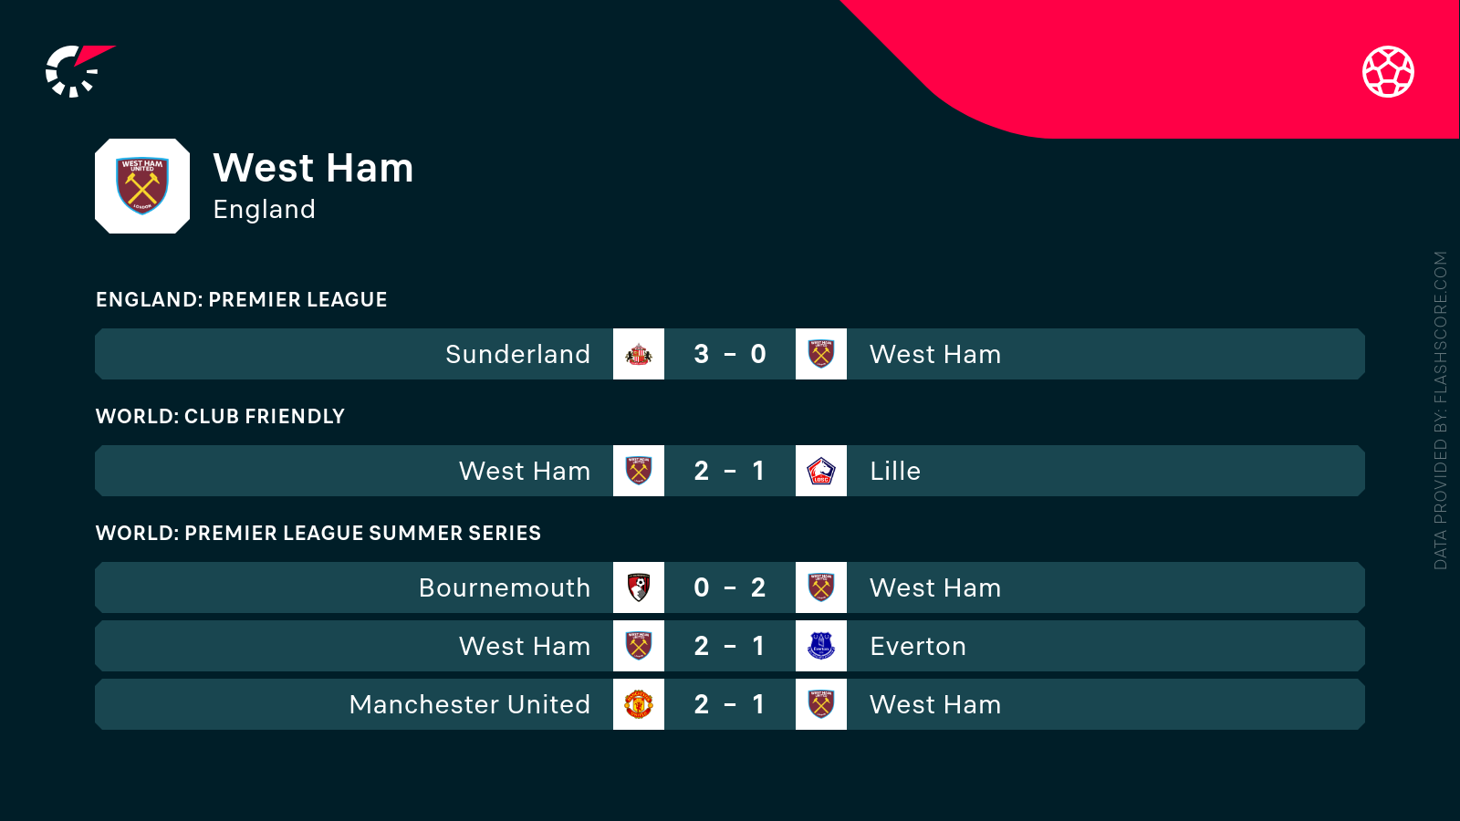
Task: Select the Premier League Summer Series heading
Action: coord(318,534)
